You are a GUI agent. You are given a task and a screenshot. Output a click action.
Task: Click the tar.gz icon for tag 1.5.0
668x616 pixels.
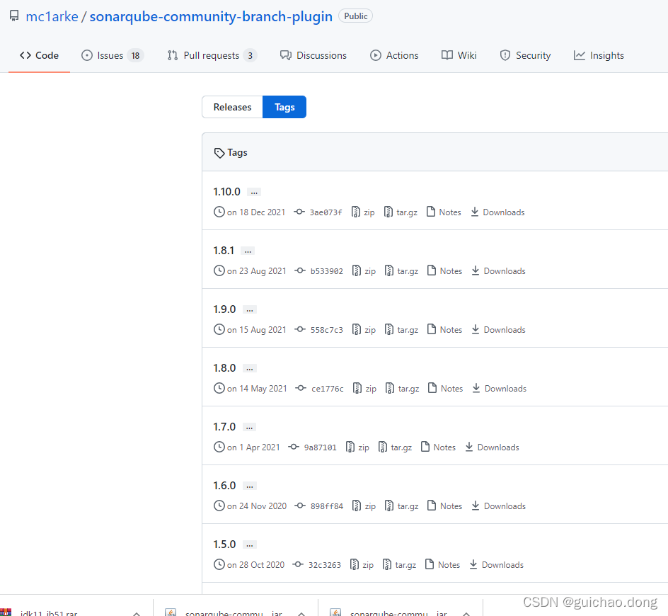(387, 565)
